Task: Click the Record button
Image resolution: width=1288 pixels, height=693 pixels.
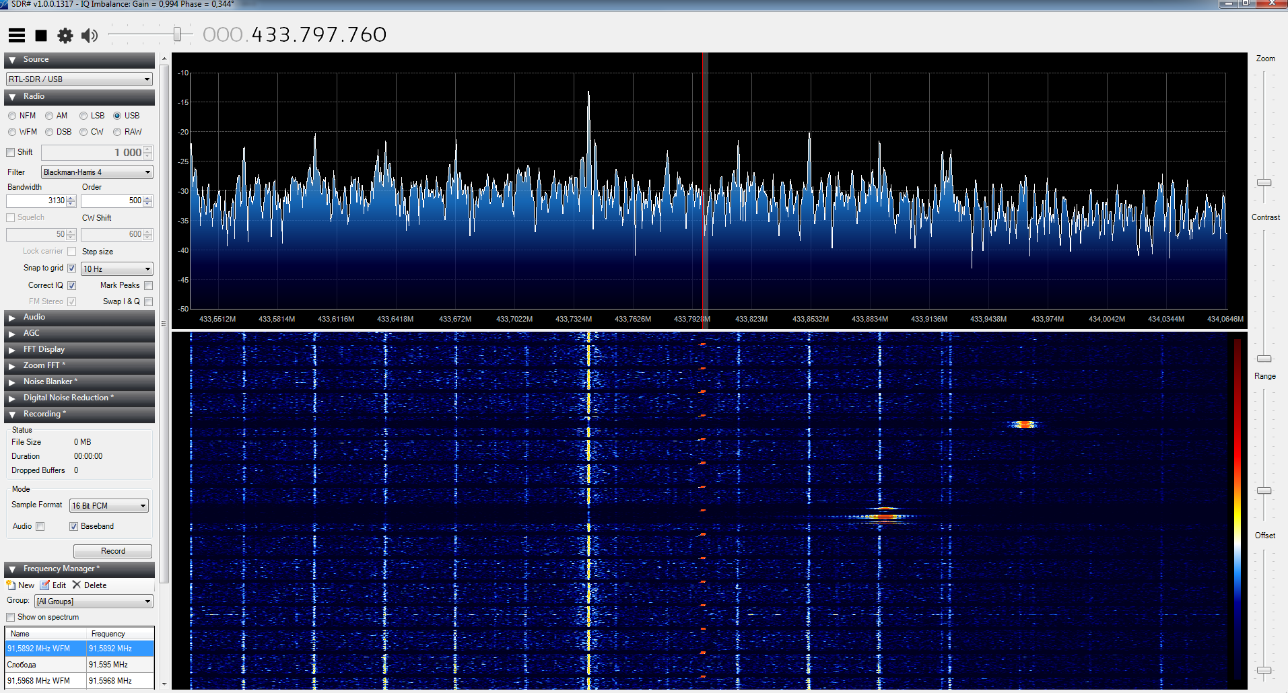Action: 112,551
